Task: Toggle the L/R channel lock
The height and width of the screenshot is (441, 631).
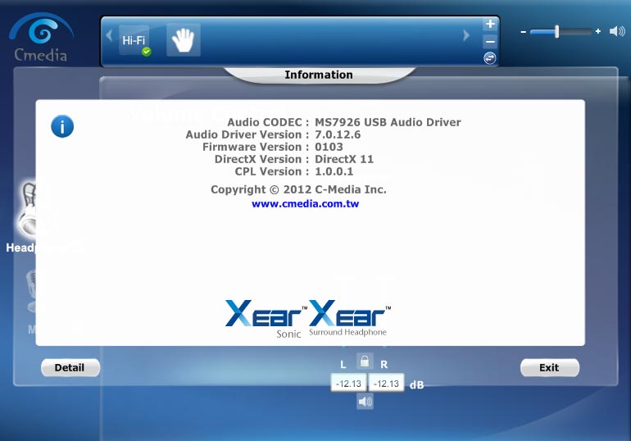Action: (x=365, y=361)
